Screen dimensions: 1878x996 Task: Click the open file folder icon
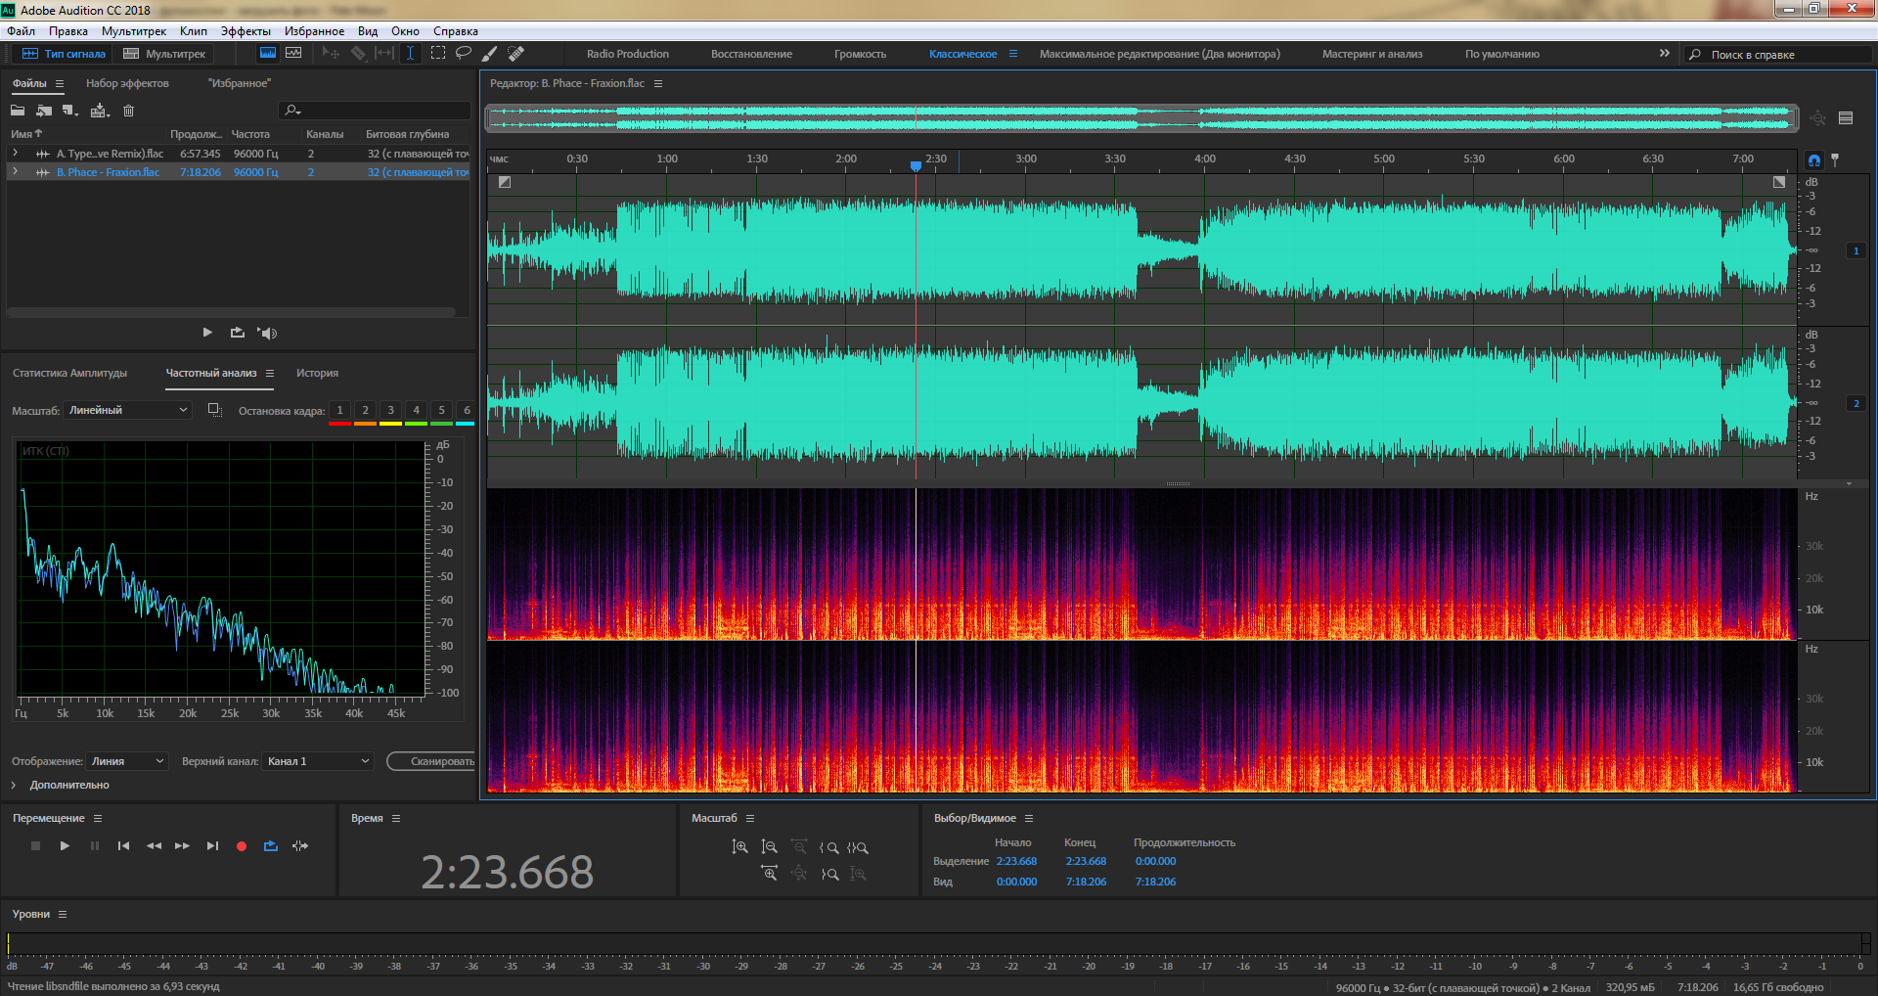[18, 111]
